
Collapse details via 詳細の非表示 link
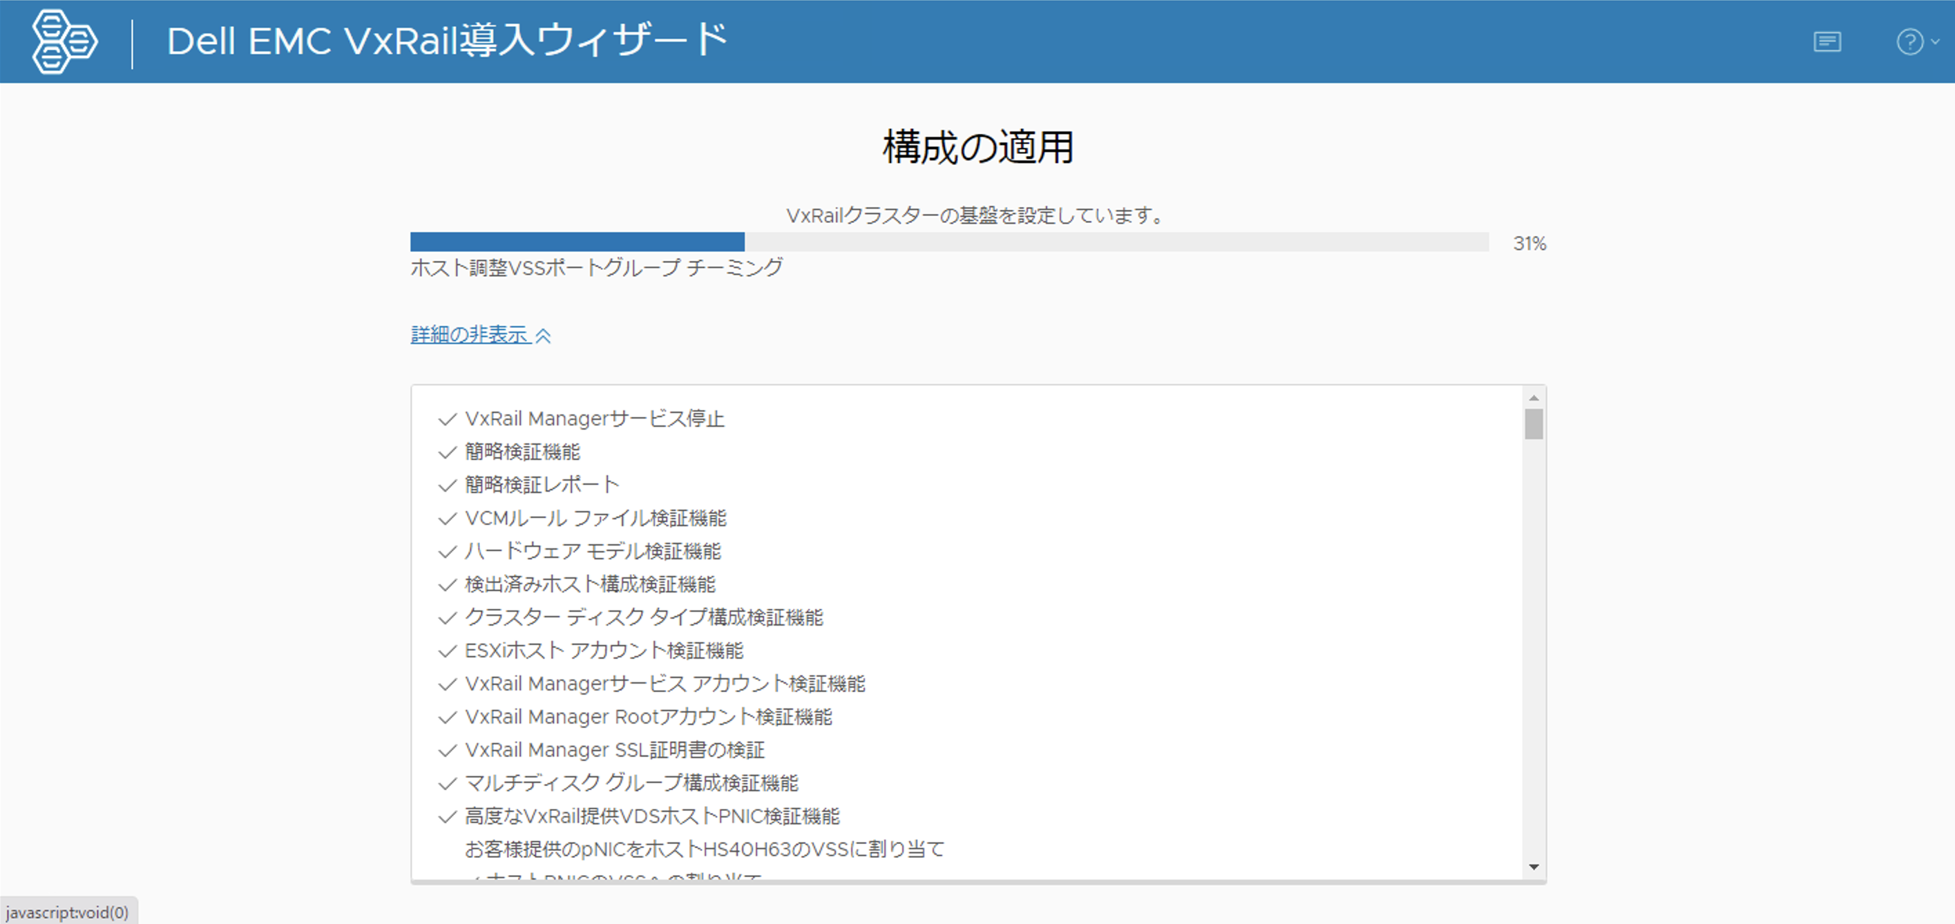pyautogui.click(x=470, y=334)
